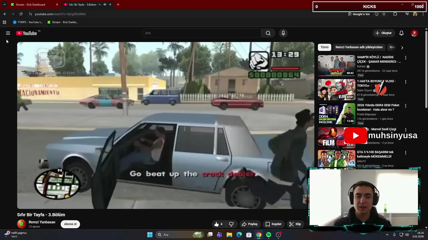Open Microsoft Store from taskbar
Screen dimensions: 428x240
[249, 235]
